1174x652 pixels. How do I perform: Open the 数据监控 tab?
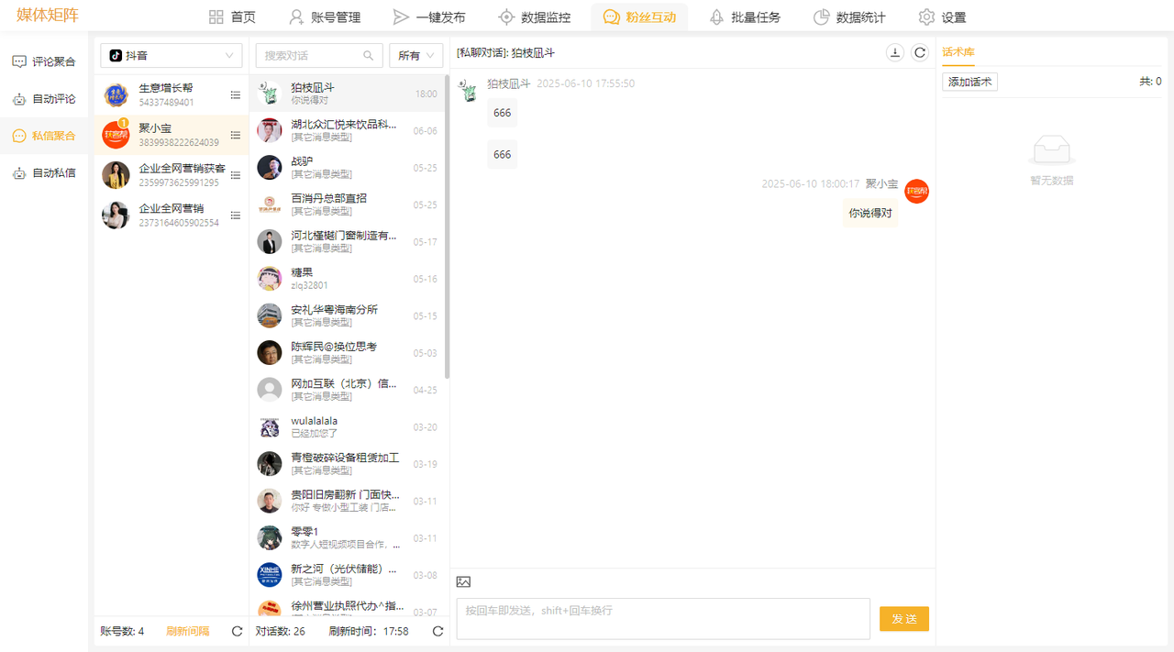(534, 17)
